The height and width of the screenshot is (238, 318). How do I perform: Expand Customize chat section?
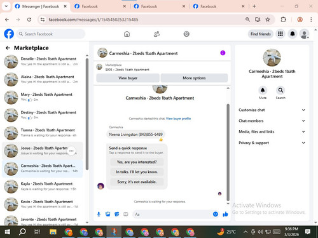(272, 110)
